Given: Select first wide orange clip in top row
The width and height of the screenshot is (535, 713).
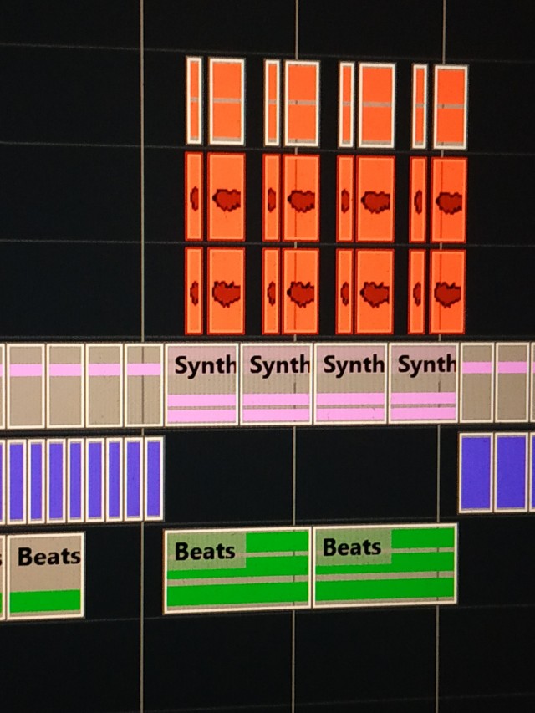Looking at the screenshot, I should (x=227, y=101).
